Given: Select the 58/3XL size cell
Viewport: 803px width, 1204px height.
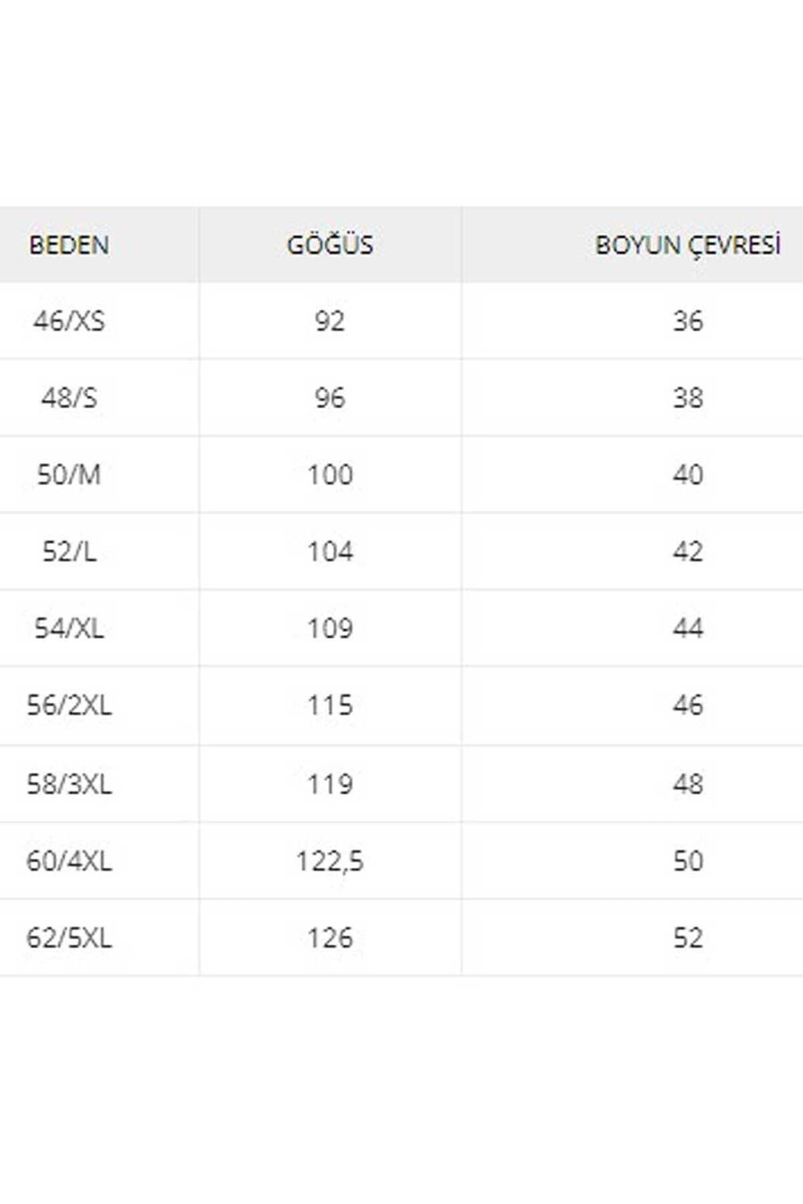Looking at the screenshot, I should click(x=69, y=784).
